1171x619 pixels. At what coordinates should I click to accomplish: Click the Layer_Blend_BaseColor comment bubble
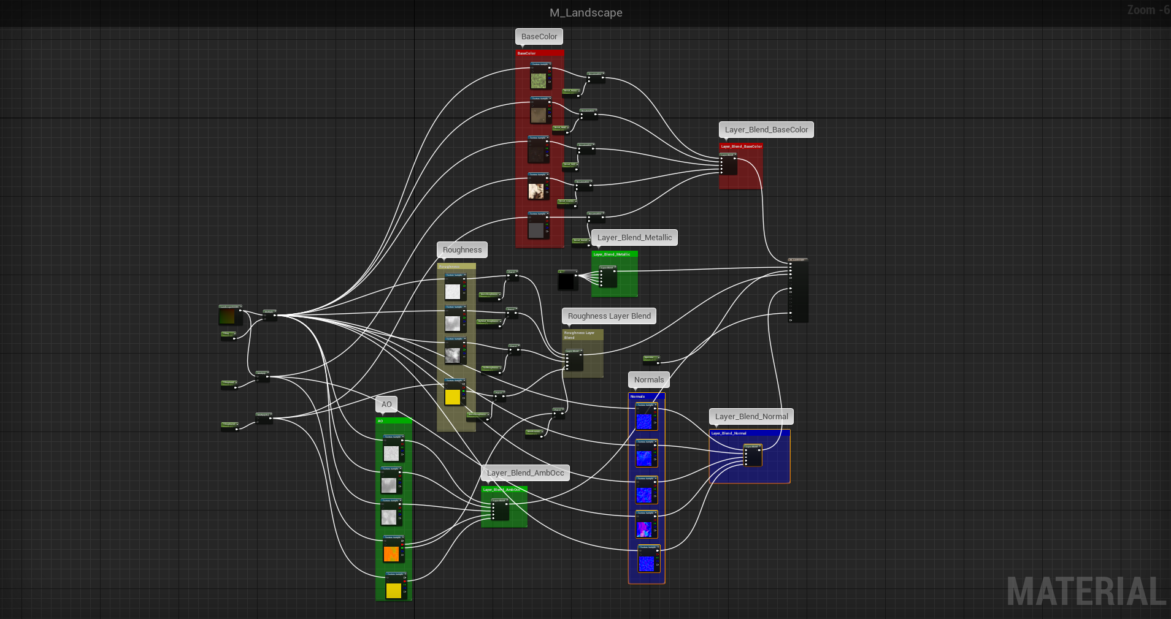coord(766,130)
